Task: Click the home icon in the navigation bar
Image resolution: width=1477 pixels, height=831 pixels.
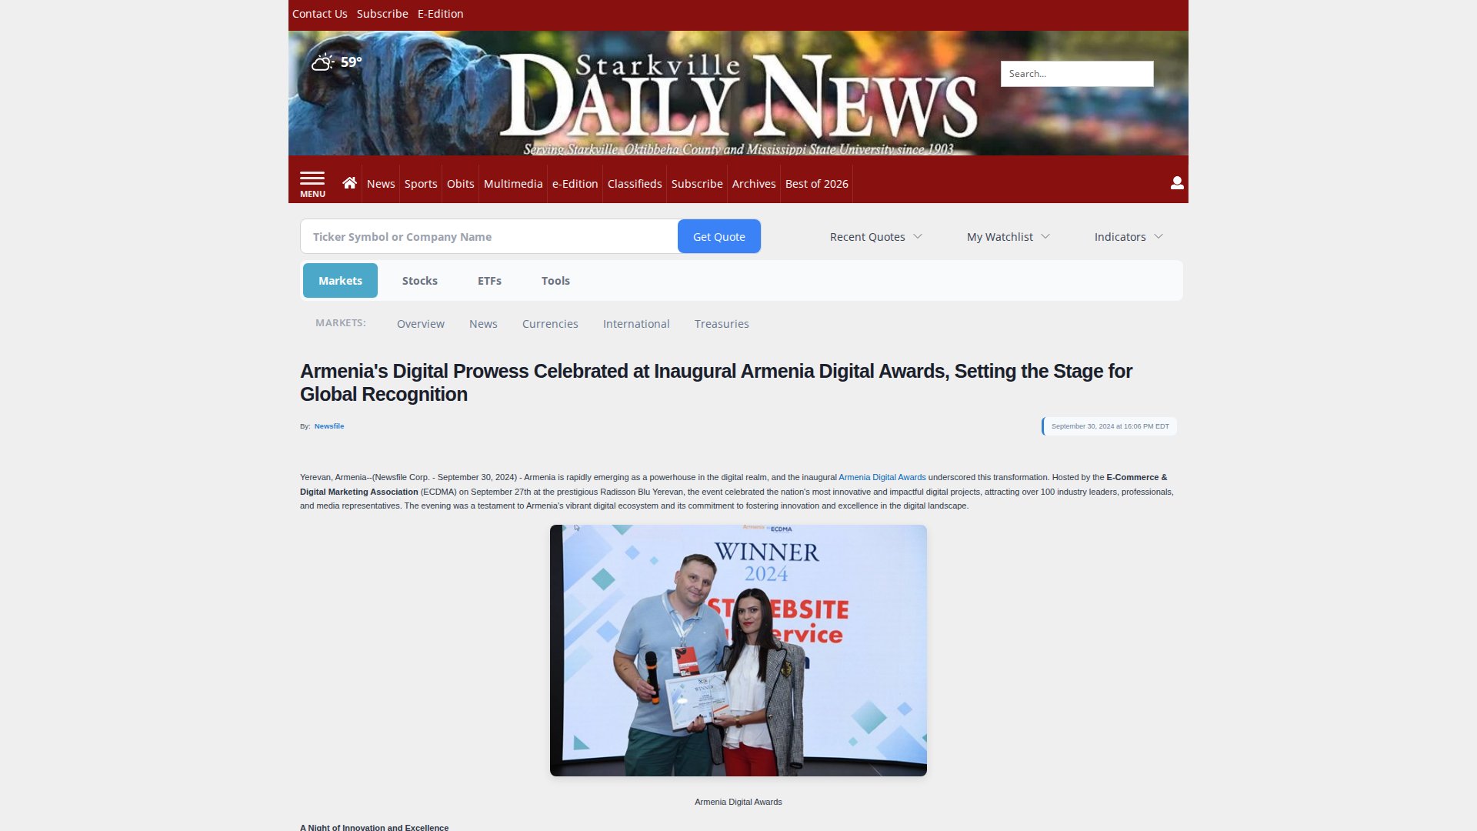Action: pos(350,182)
